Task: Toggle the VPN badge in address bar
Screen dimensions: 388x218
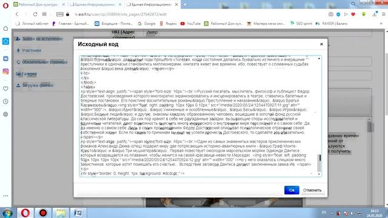Action: [59, 15]
